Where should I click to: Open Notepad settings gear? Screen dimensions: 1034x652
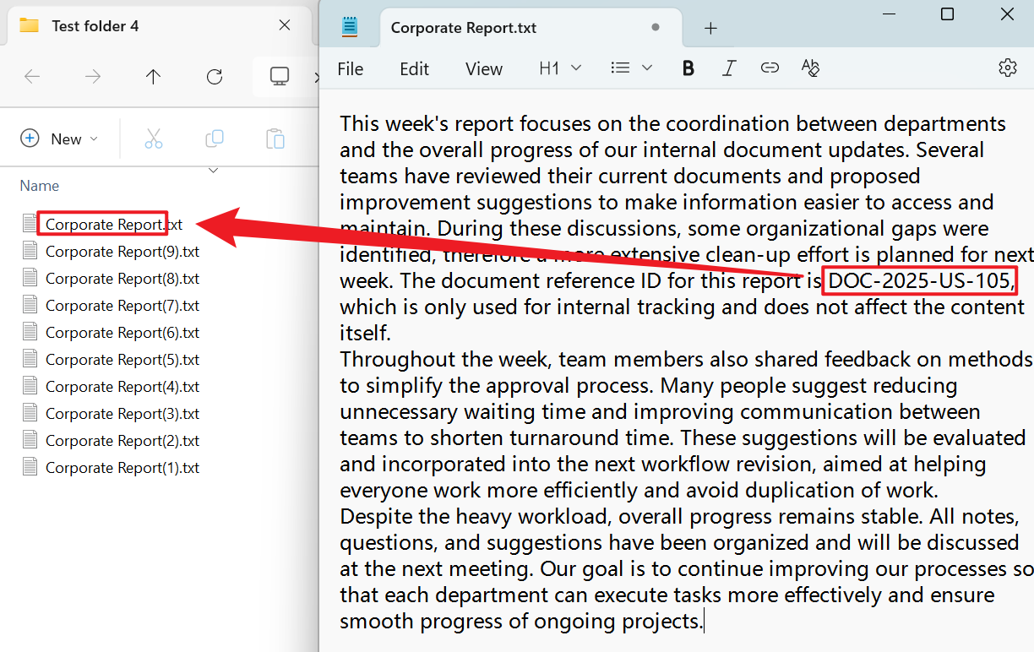1007,68
